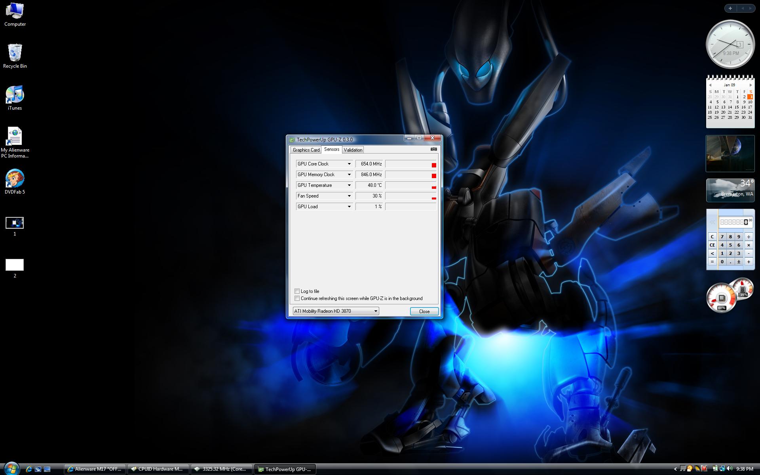Click the GPU-Z Close button
The height and width of the screenshot is (475, 760).
(424, 311)
